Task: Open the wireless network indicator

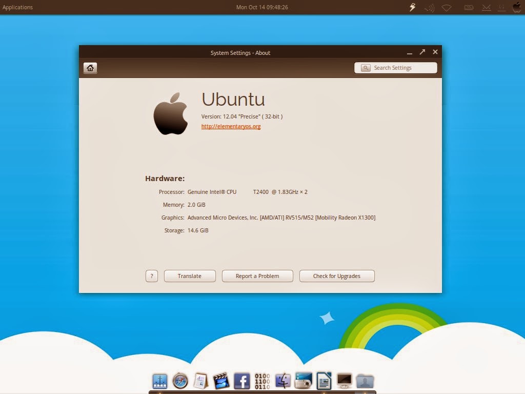Action: [447, 8]
